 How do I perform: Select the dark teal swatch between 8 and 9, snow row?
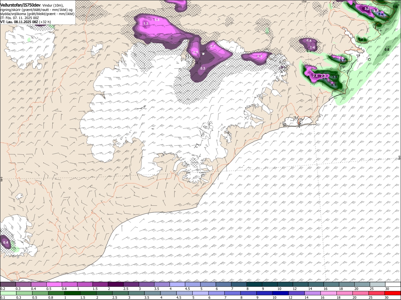tap(254, 284)
